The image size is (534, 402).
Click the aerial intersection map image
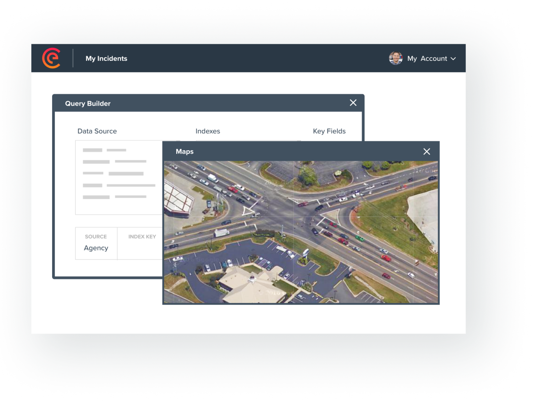point(301,232)
